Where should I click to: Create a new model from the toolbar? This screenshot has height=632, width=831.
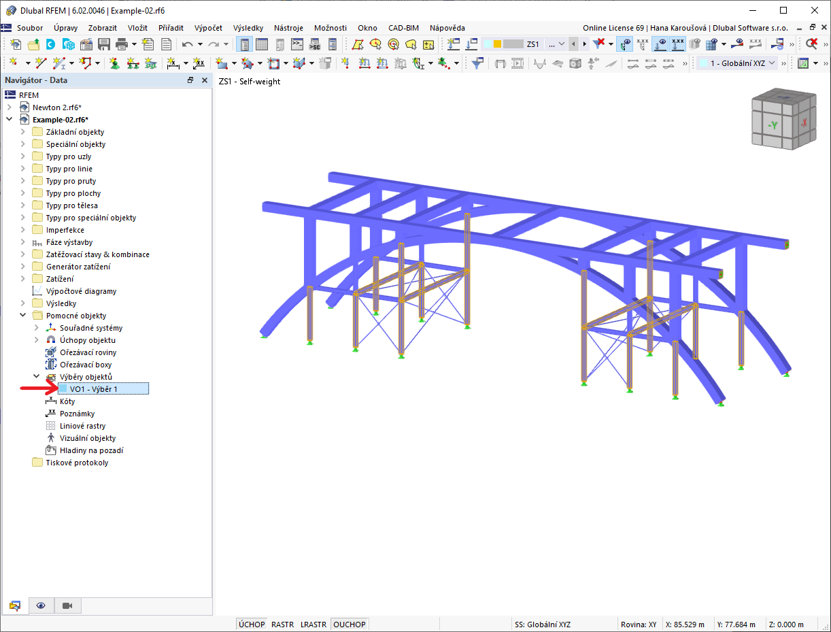[x=15, y=44]
